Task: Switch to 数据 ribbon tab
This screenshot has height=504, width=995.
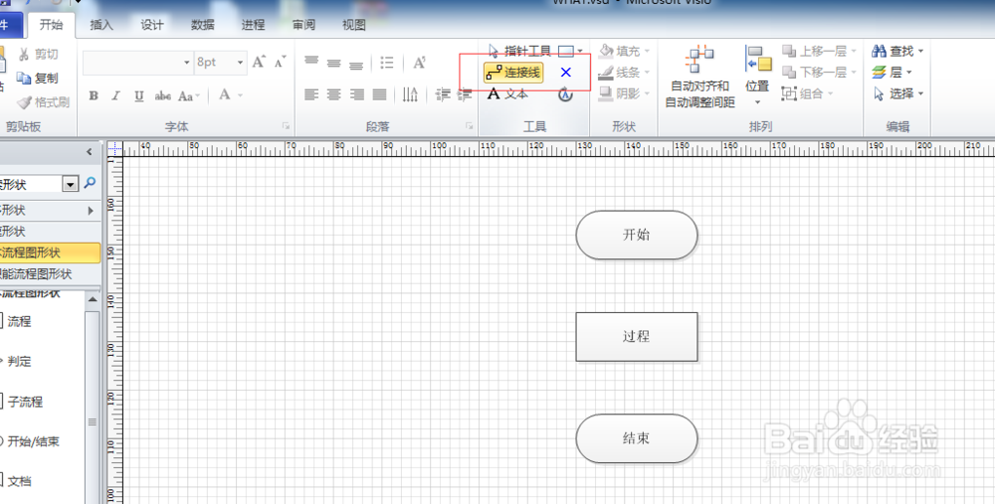Action: 202,25
